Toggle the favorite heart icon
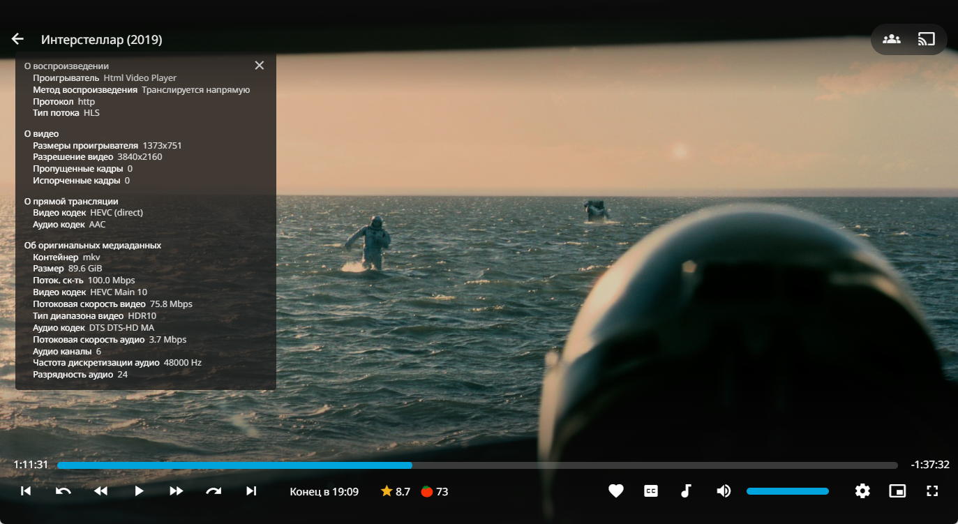Screen dimensions: 958x524 (x=615, y=491)
